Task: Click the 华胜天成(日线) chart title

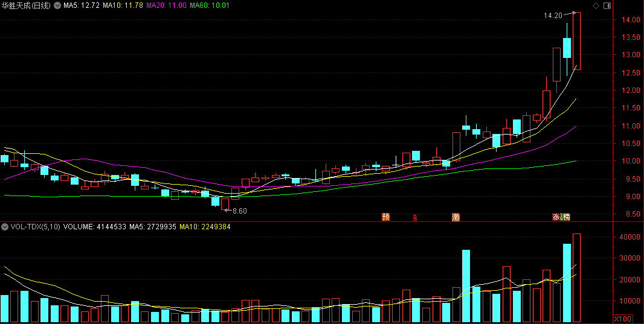Action: click(x=27, y=6)
